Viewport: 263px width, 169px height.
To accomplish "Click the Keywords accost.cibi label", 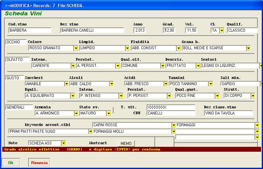I will click(x=47, y=125).
